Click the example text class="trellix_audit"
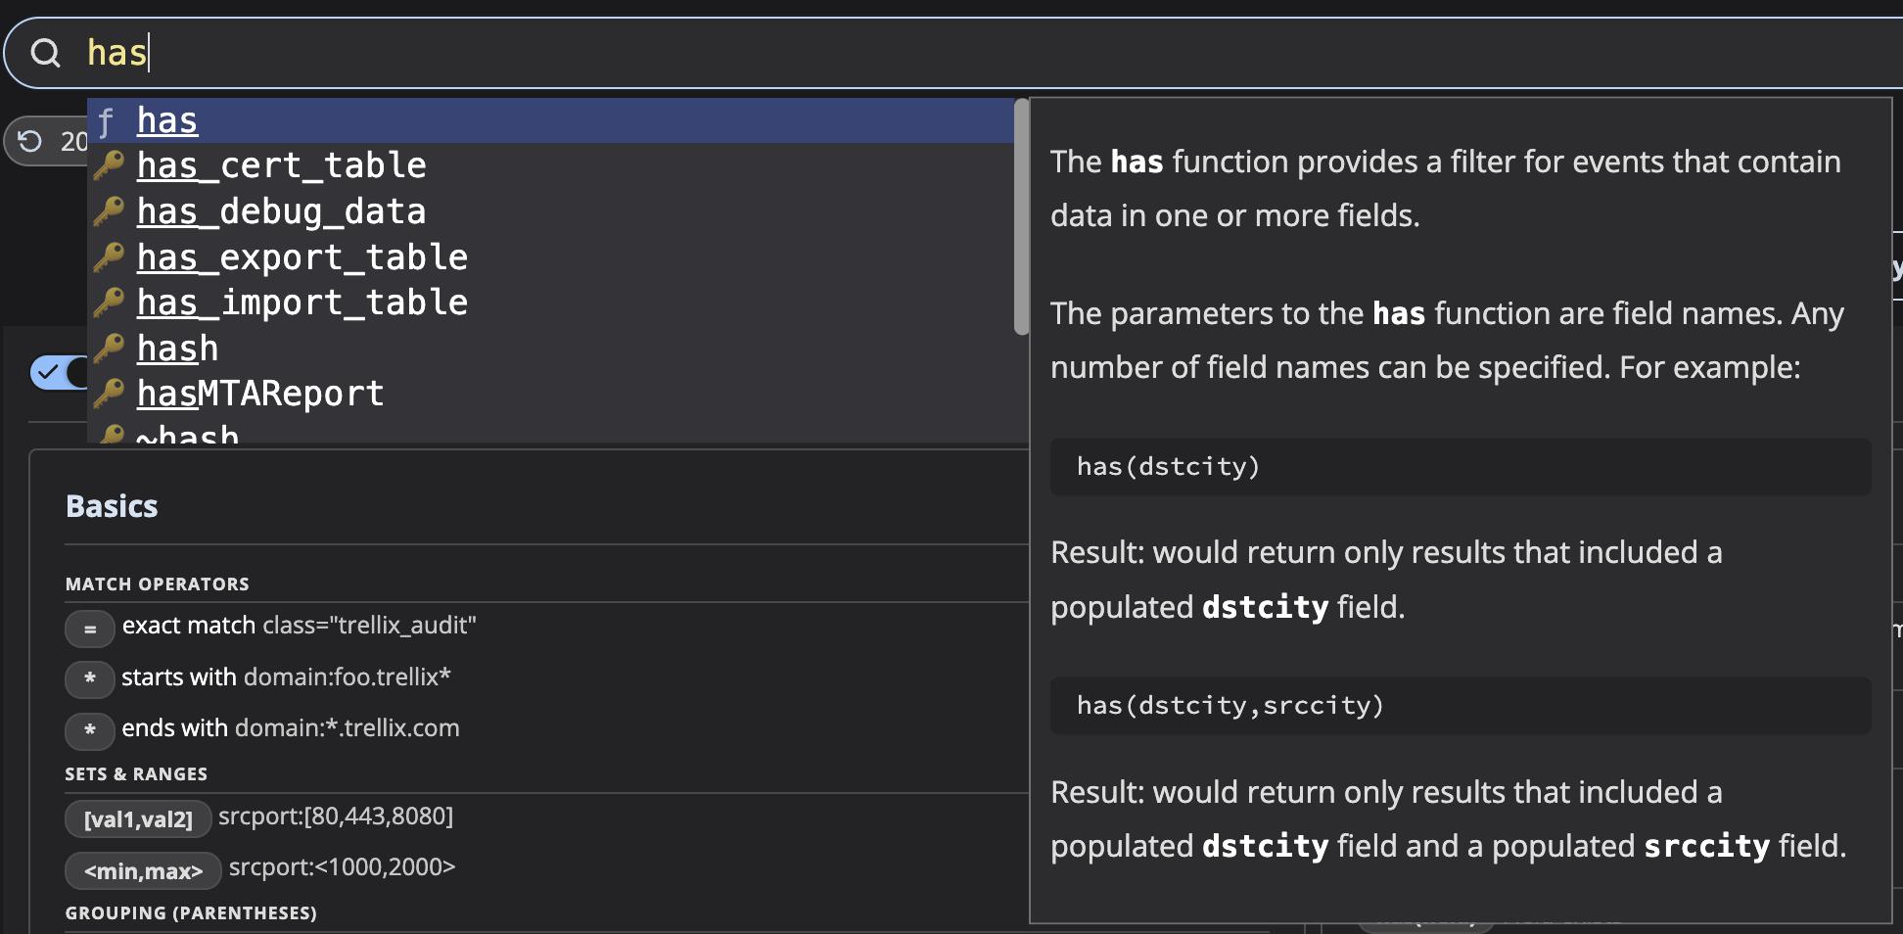Image resolution: width=1903 pixels, height=934 pixels. pyautogui.click(x=370, y=626)
